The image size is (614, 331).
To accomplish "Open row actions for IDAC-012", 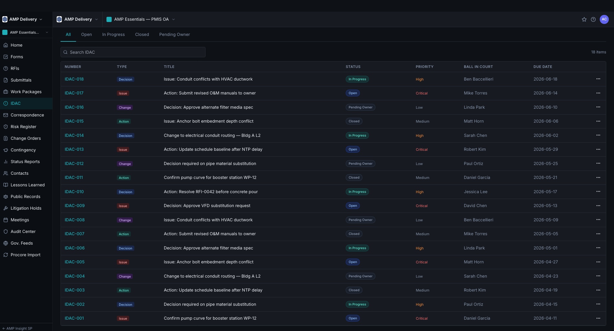I will [x=598, y=163].
